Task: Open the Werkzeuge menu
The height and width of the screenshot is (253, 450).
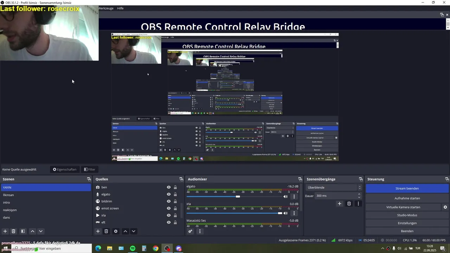Action: (106, 8)
